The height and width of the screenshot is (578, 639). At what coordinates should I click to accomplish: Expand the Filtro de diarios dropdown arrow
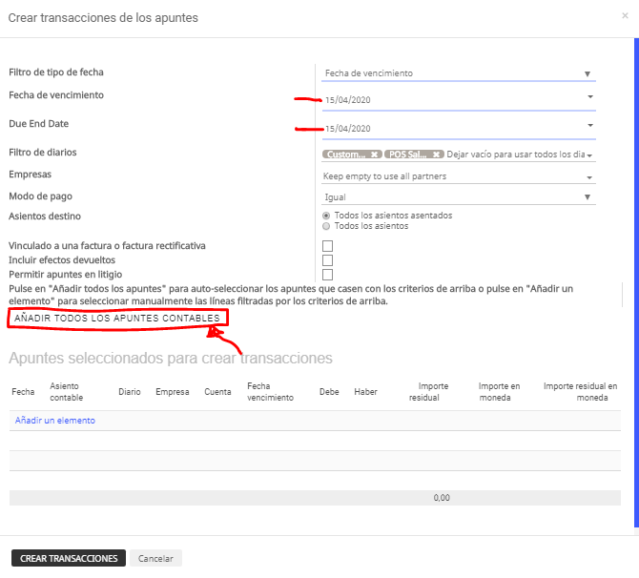(589, 155)
